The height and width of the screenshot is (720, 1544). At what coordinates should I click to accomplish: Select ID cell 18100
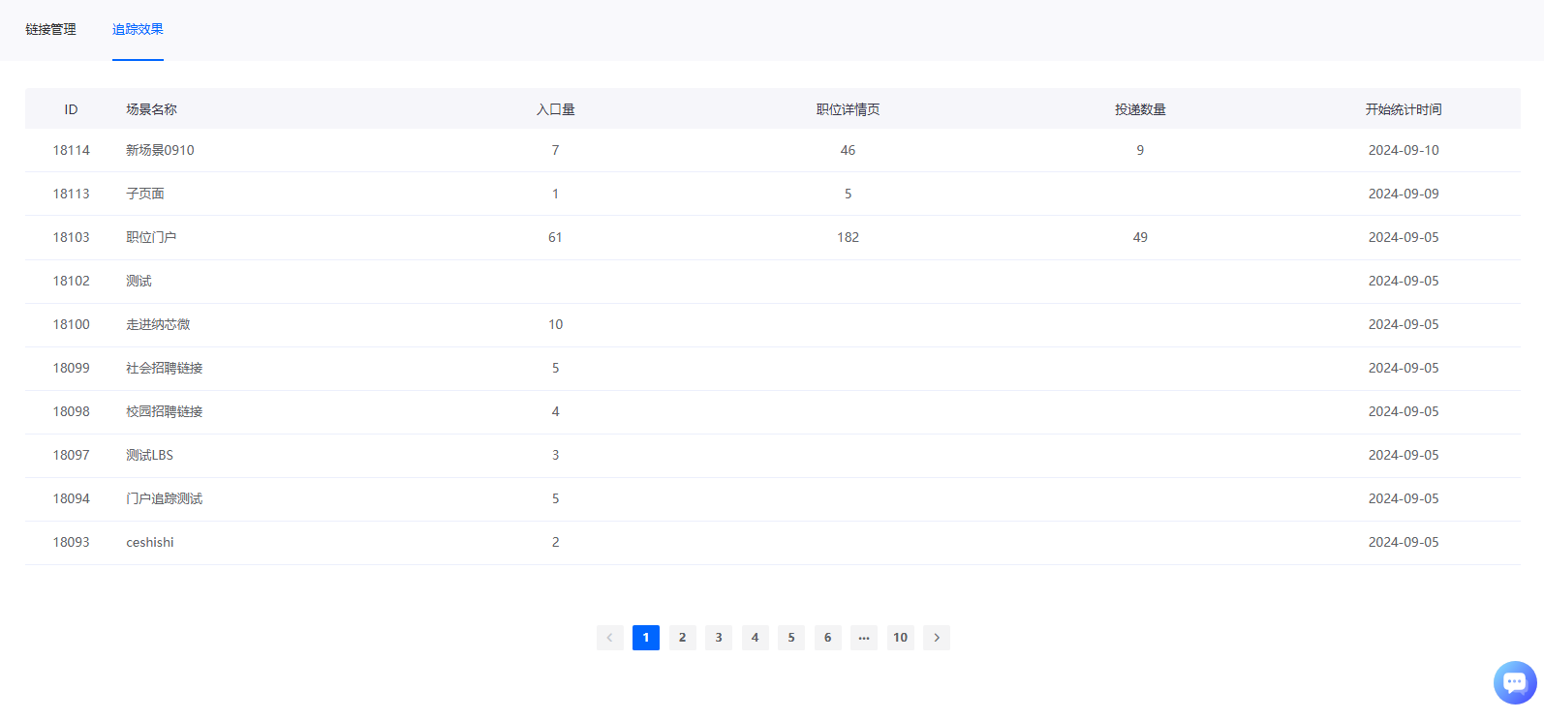pos(71,324)
